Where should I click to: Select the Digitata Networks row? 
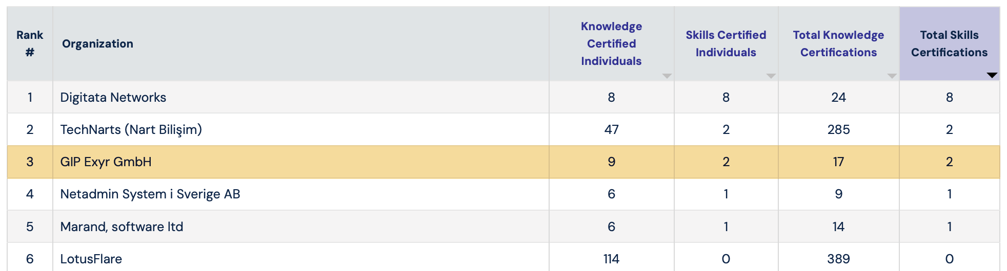(113, 97)
